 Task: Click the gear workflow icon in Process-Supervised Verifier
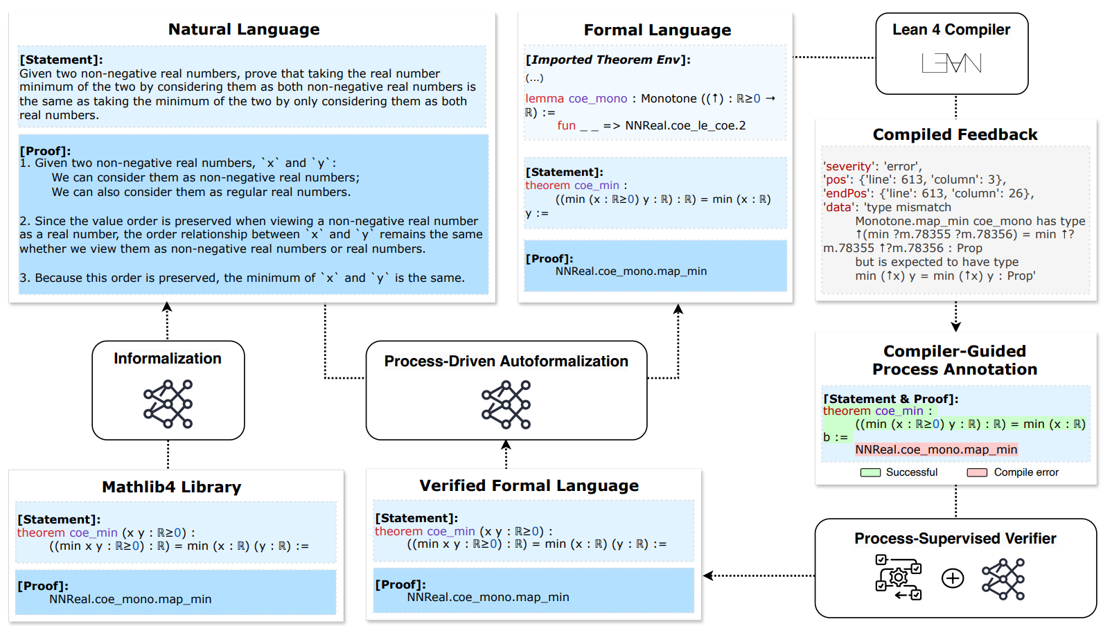point(898,577)
